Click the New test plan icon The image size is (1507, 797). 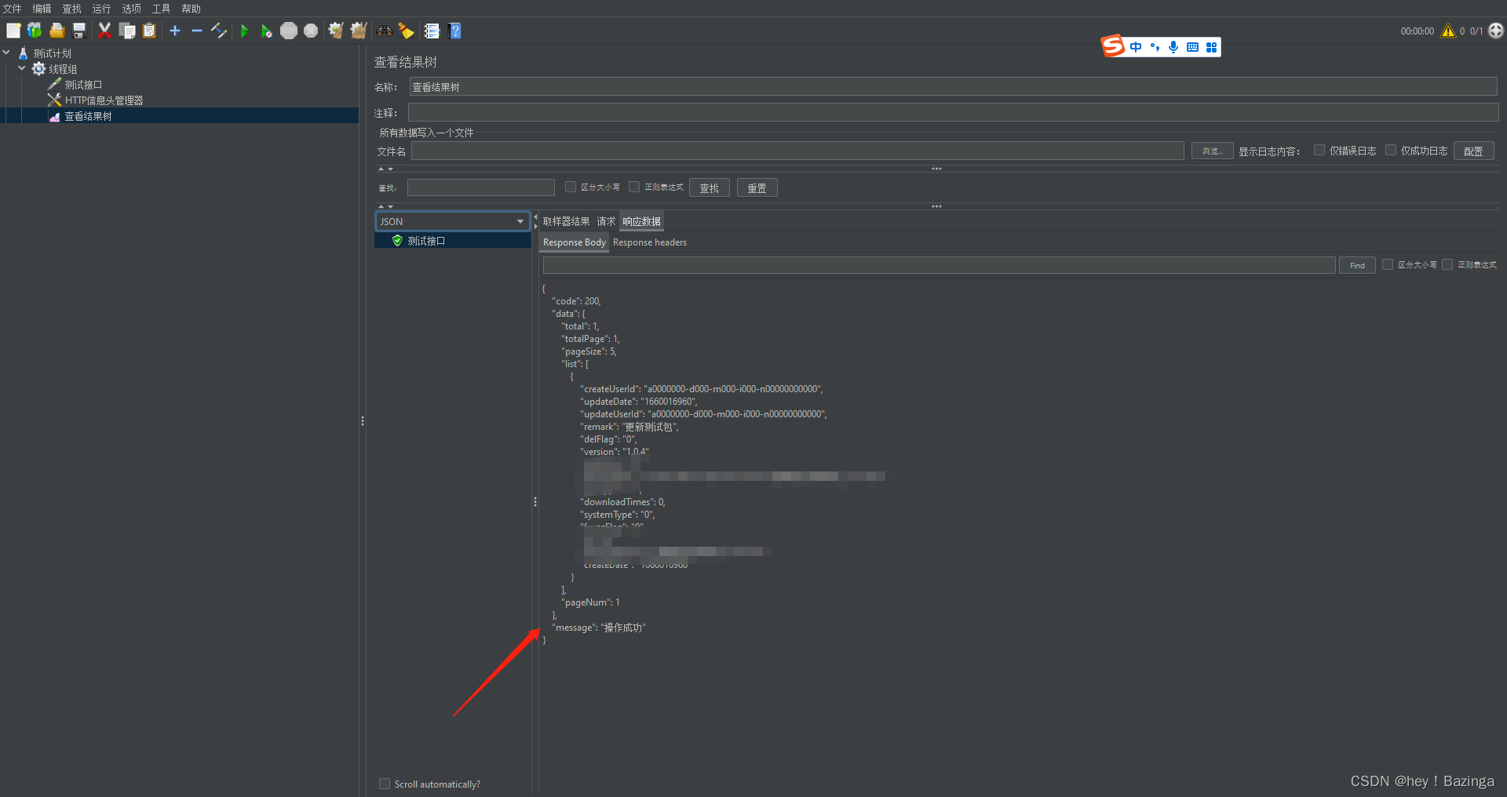coord(13,31)
